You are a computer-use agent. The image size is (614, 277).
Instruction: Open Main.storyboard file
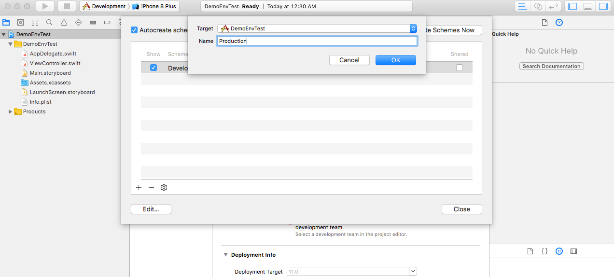[x=50, y=73]
